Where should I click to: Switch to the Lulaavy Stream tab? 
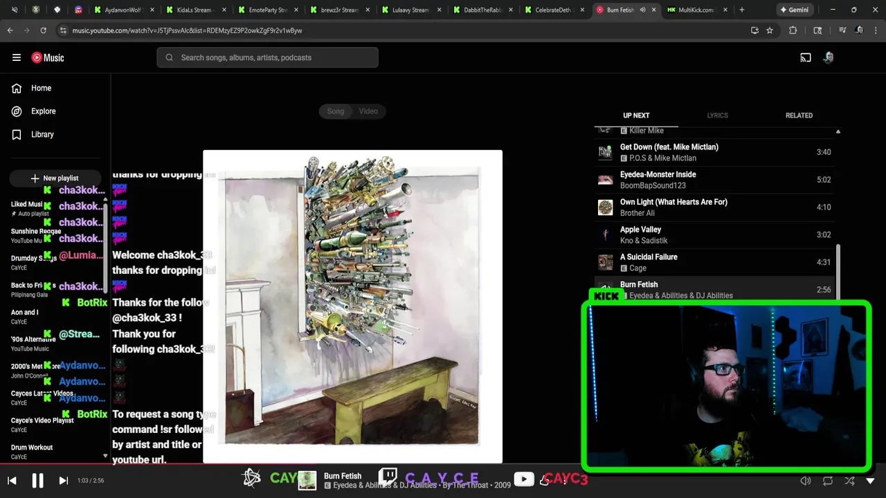pyautogui.click(x=410, y=10)
